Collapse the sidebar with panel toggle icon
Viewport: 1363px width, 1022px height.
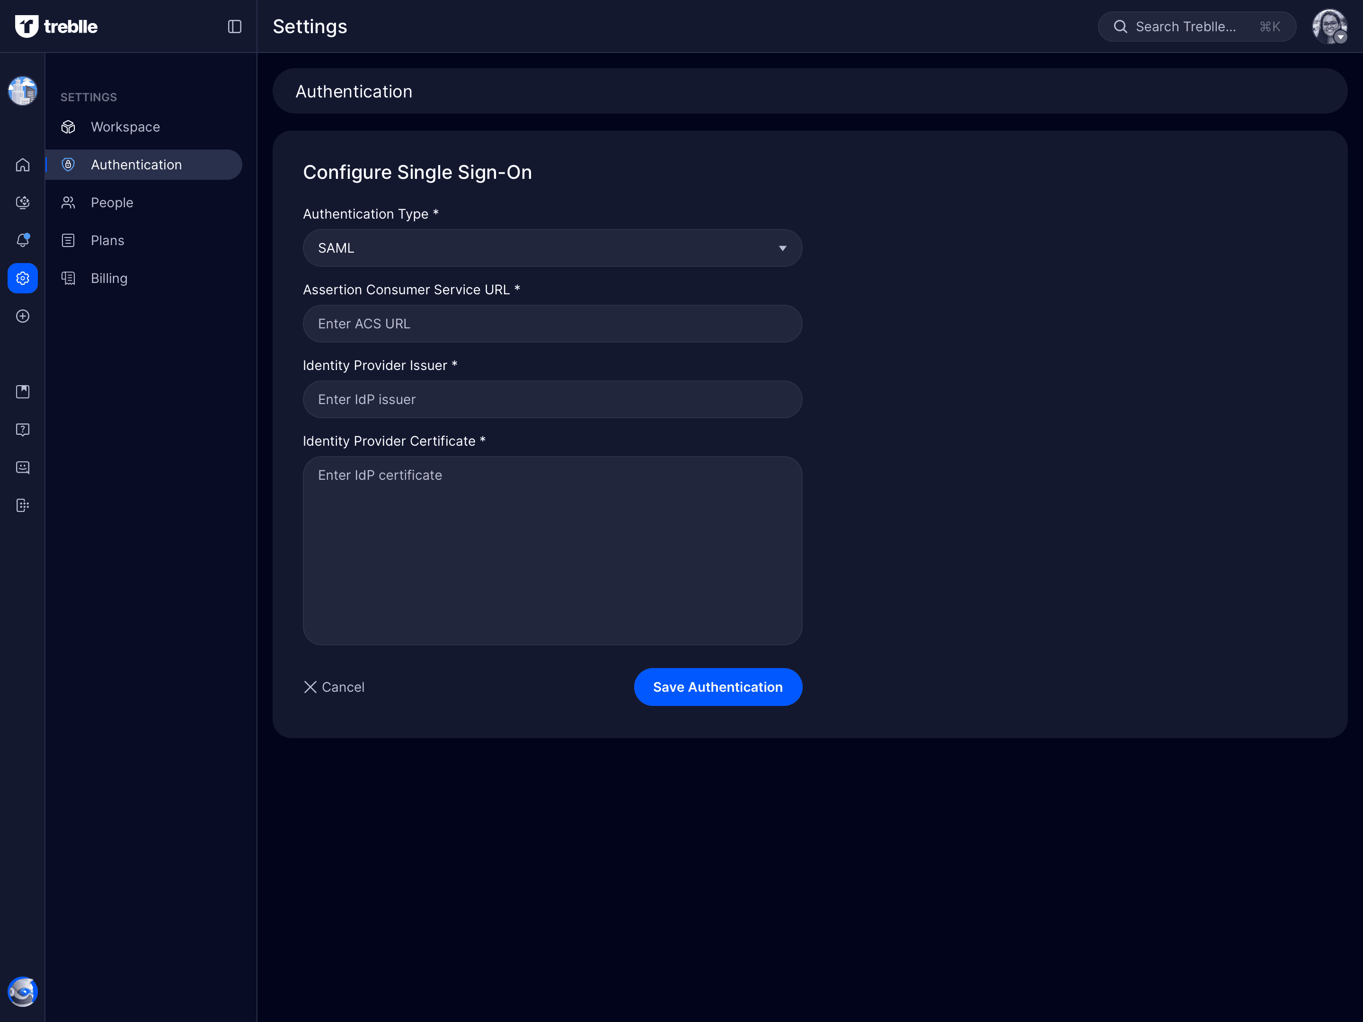coord(234,26)
